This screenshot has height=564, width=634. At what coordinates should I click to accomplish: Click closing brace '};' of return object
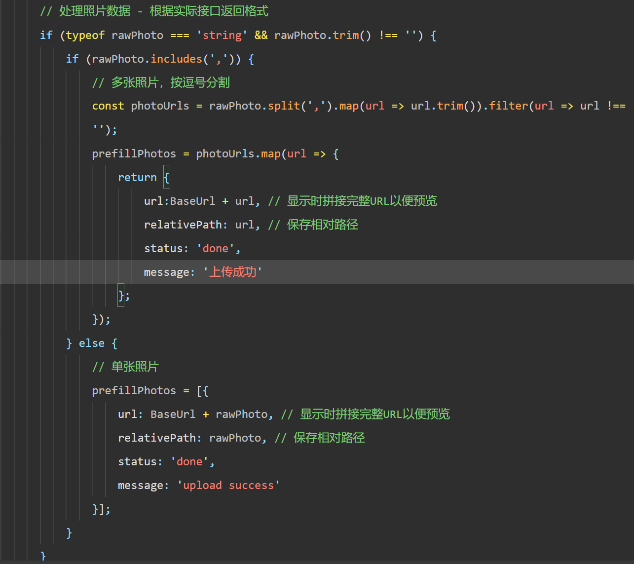pyautogui.click(x=124, y=296)
